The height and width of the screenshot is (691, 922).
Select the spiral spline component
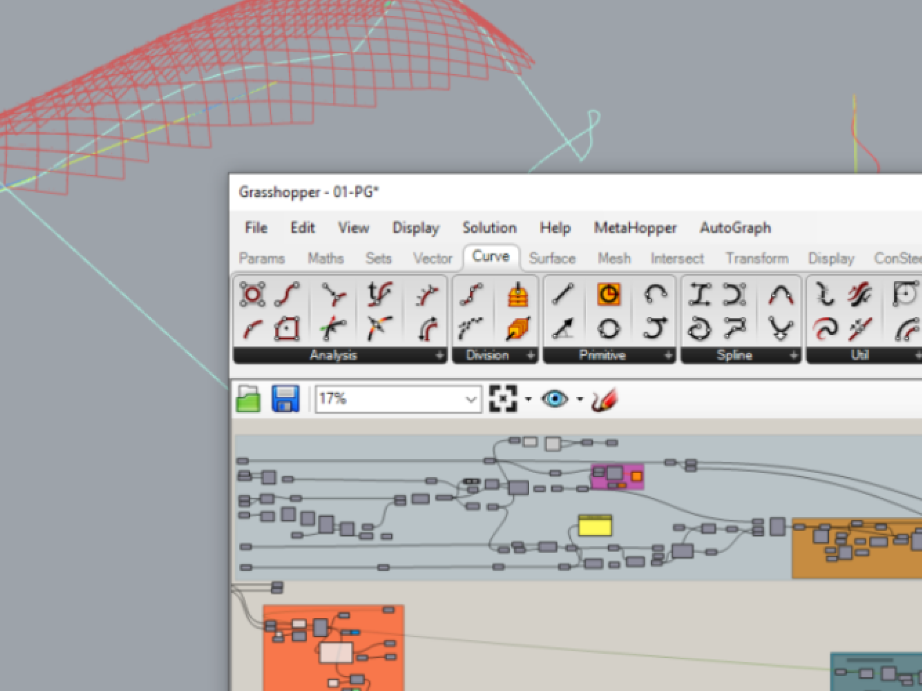pyautogui.click(x=700, y=329)
